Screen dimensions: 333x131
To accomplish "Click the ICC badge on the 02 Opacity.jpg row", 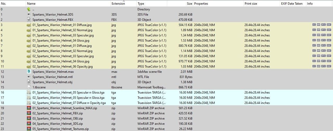I will pos(314,67).
